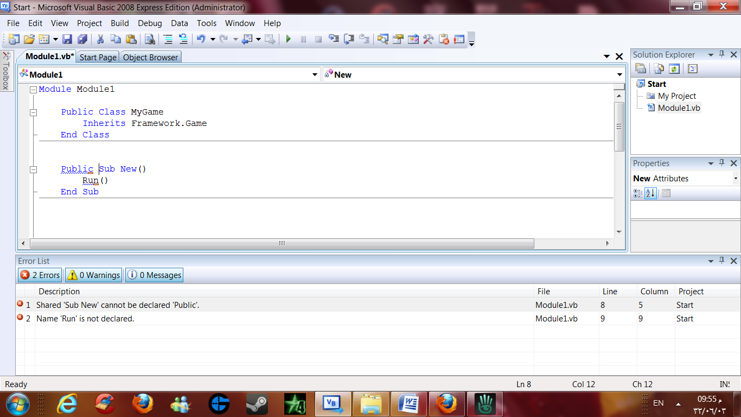Click the New Project toolbar icon
Image resolution: width=741 pixels, height=417 pixels.
tap(14, 39)
